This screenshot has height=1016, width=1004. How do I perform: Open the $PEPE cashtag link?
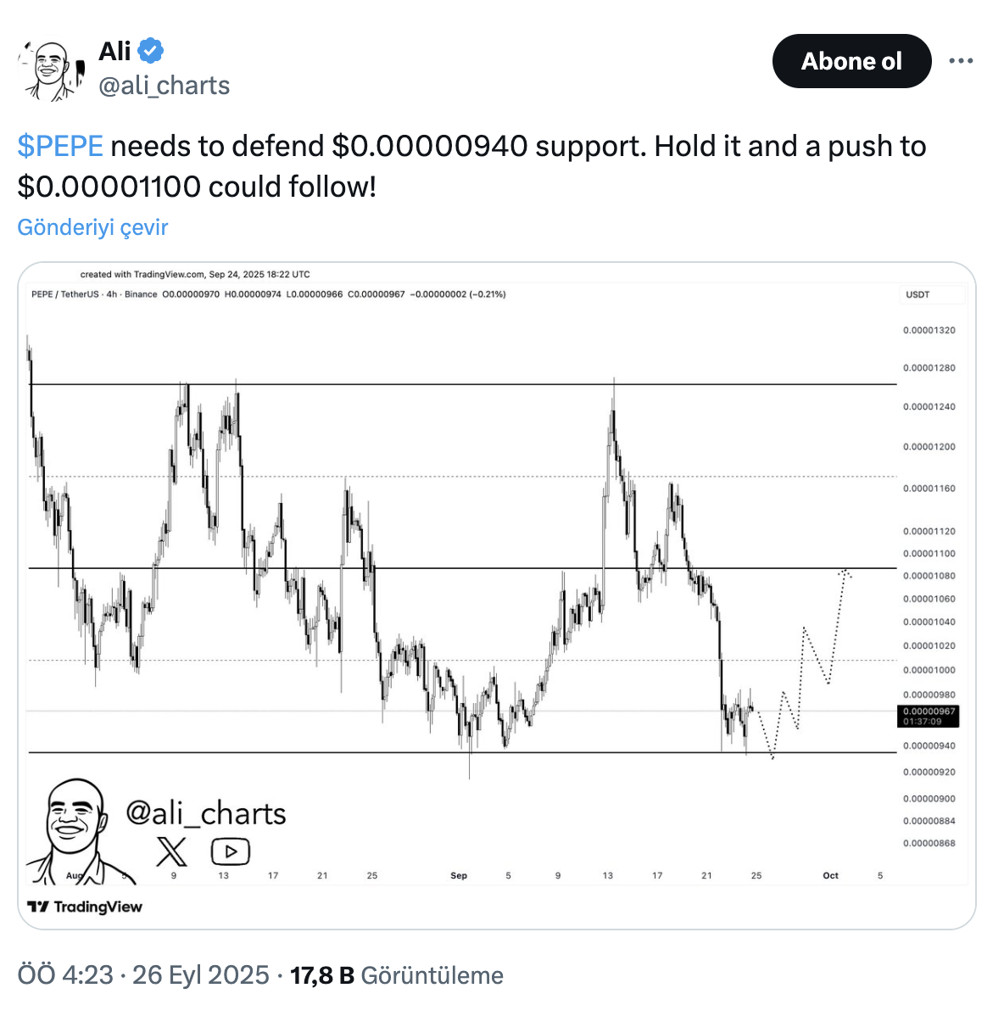click(60, 147)
